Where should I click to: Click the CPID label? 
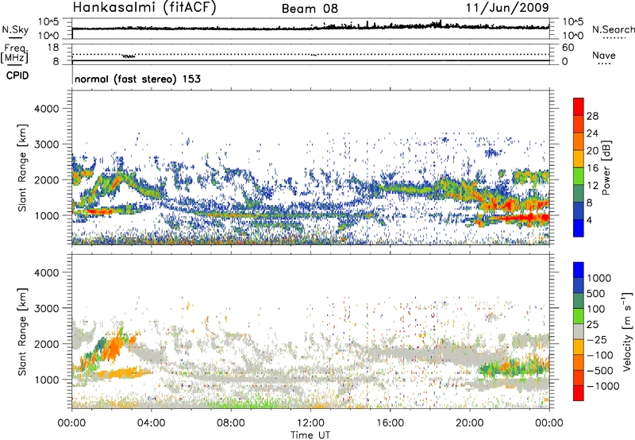(17, 75)
